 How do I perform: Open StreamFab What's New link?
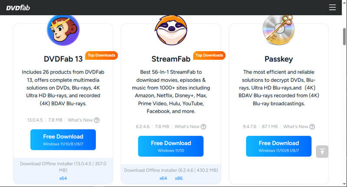point(187,127)
